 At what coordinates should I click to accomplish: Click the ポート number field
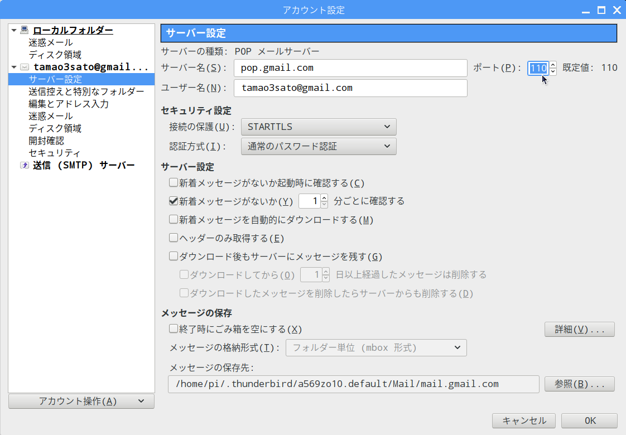coord(538,68)
